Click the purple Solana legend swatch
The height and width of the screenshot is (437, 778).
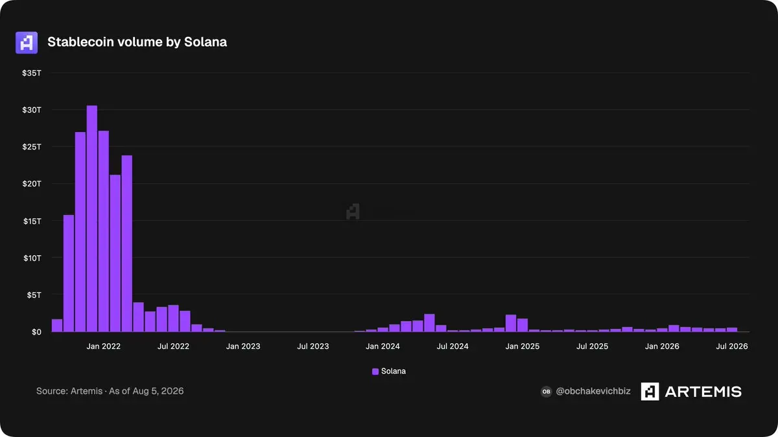click(x=375, y=372)
